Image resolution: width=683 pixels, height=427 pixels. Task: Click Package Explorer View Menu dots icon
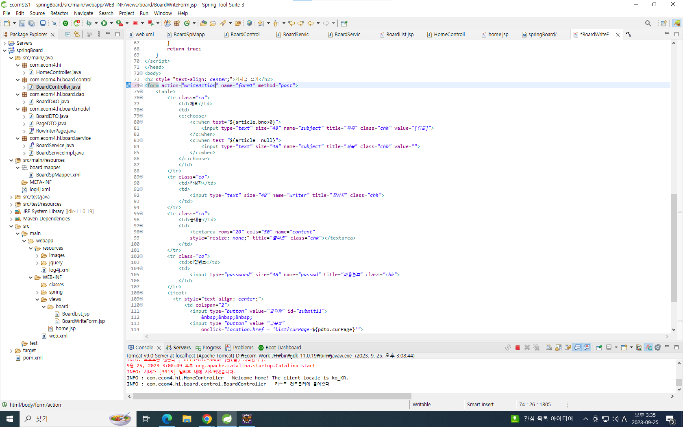tap(99, 35)
